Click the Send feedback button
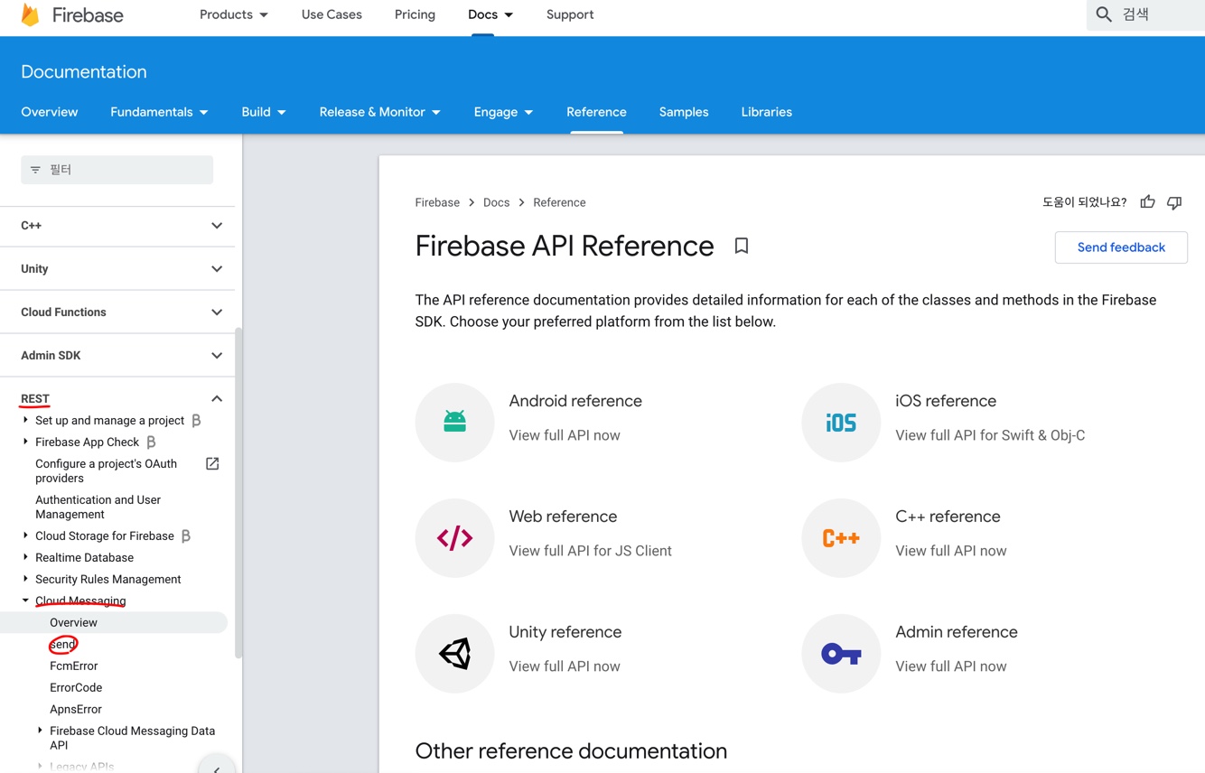Viewport: 1205px width, 773px height. pyautogui.click(x=1121, y=247)
